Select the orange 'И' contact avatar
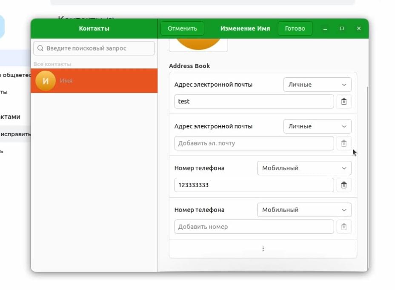This screenshot has height=290, width=395. click(46, 81)
